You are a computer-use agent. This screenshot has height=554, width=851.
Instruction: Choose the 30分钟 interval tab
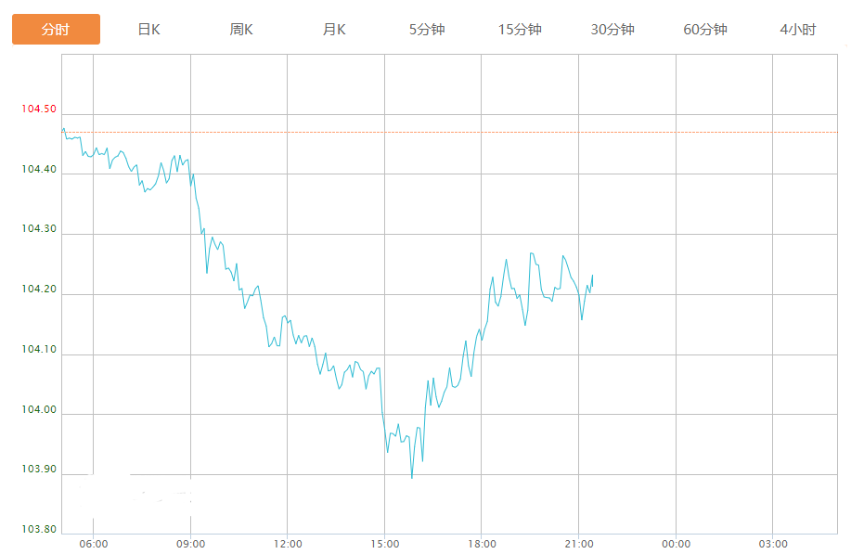pos(612,30)
